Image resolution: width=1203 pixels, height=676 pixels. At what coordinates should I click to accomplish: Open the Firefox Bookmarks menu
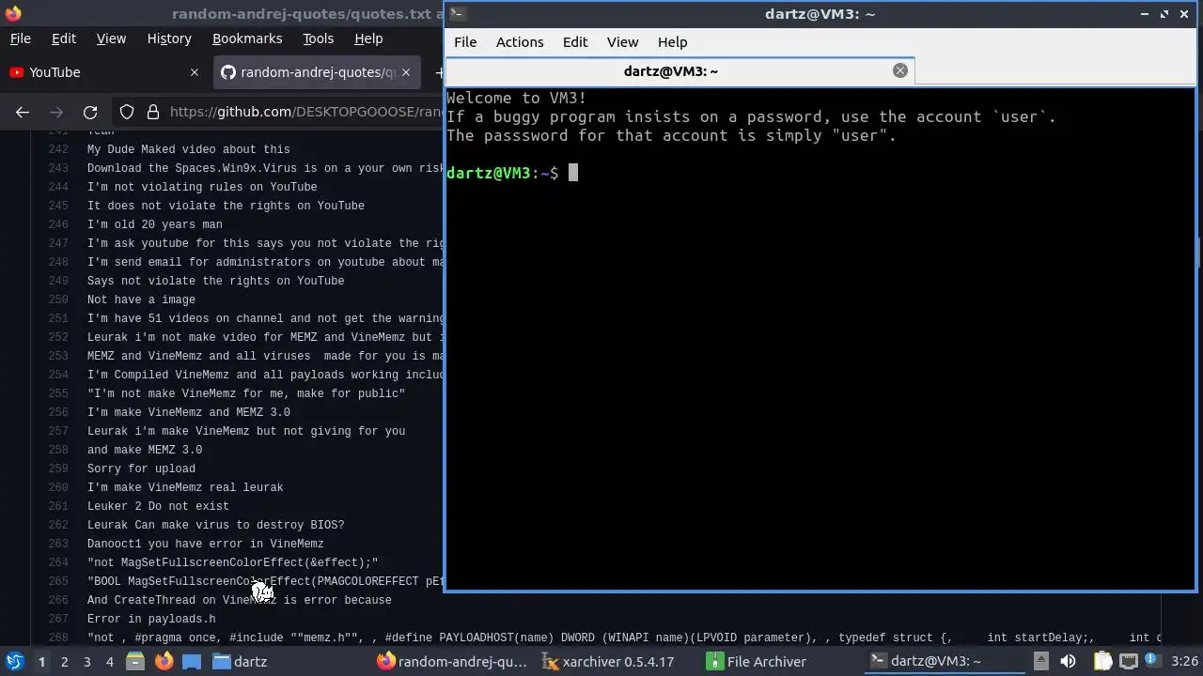[x=247, y=38]
